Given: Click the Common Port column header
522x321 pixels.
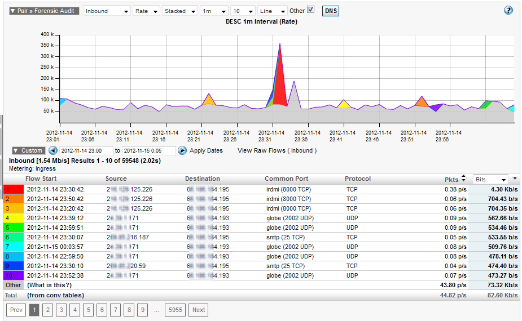Looking at the screenshot, I should click(286, 179).
